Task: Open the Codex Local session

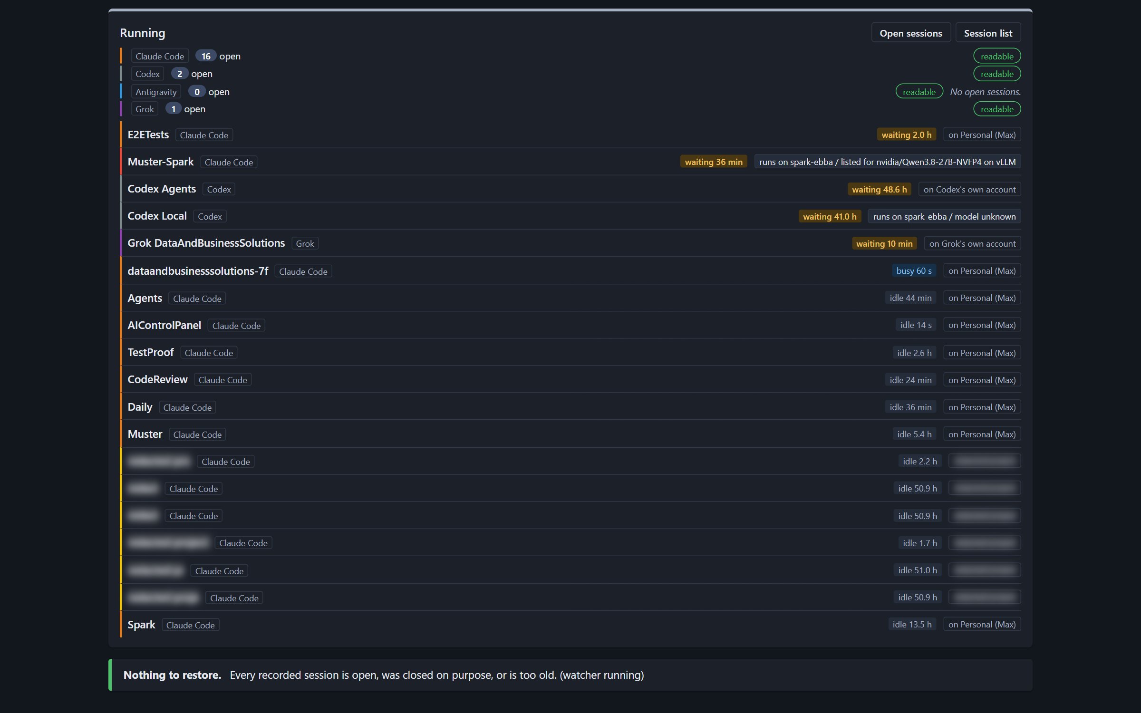Action: [x=157, y=216]
